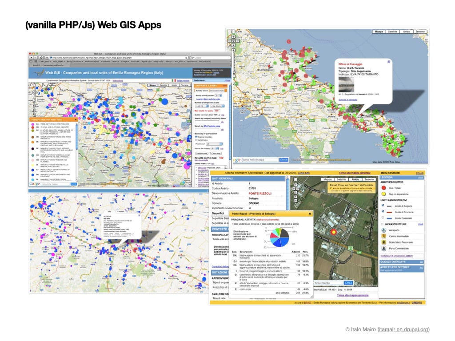The image size is (455, 341).
Task: Select Regional boundary radio button
Action: pos(196,137)
